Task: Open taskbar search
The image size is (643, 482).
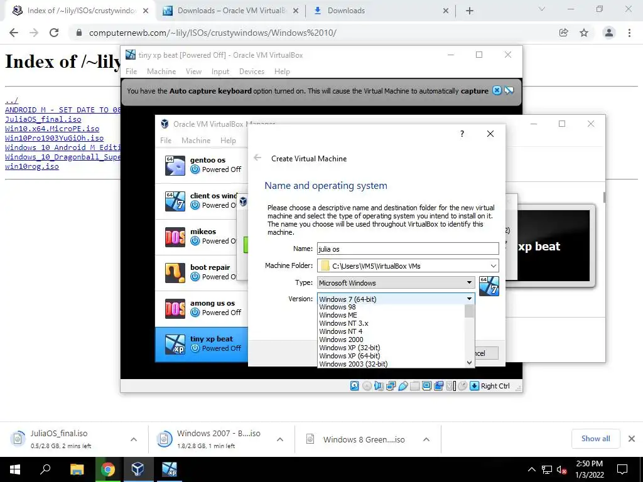Action: 45,469
